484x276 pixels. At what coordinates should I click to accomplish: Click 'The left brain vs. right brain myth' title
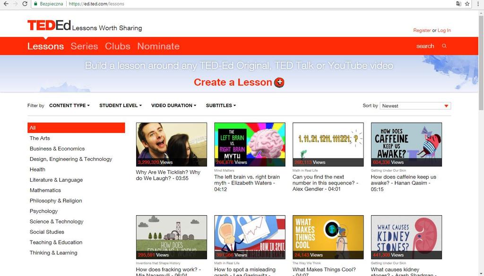click(x=247, y=183)
